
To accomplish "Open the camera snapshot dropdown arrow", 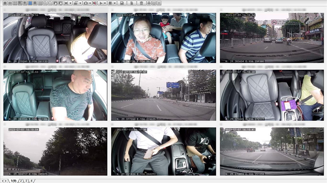I will click(90, 3).
